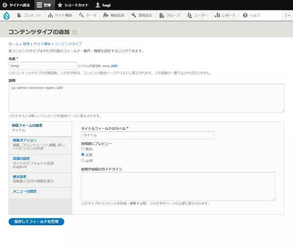This screenshot has width=293, height=250.
Task: Open the 機能拡張 menu
Action: pyautogui.click(x=114, y=15)
